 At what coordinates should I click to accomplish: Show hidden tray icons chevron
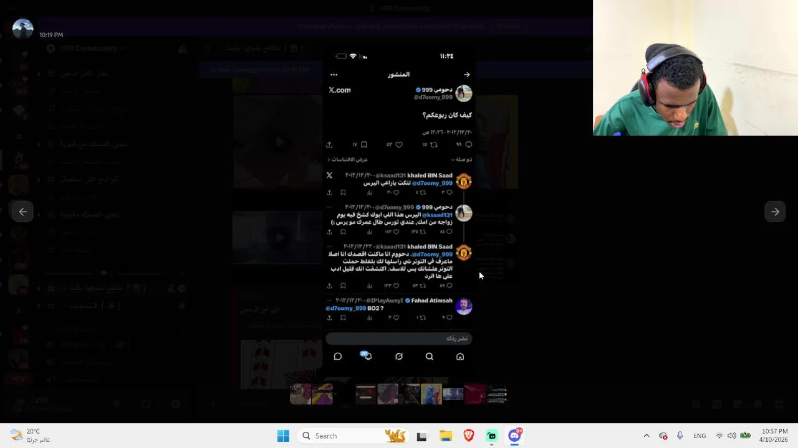coord(647,436)
